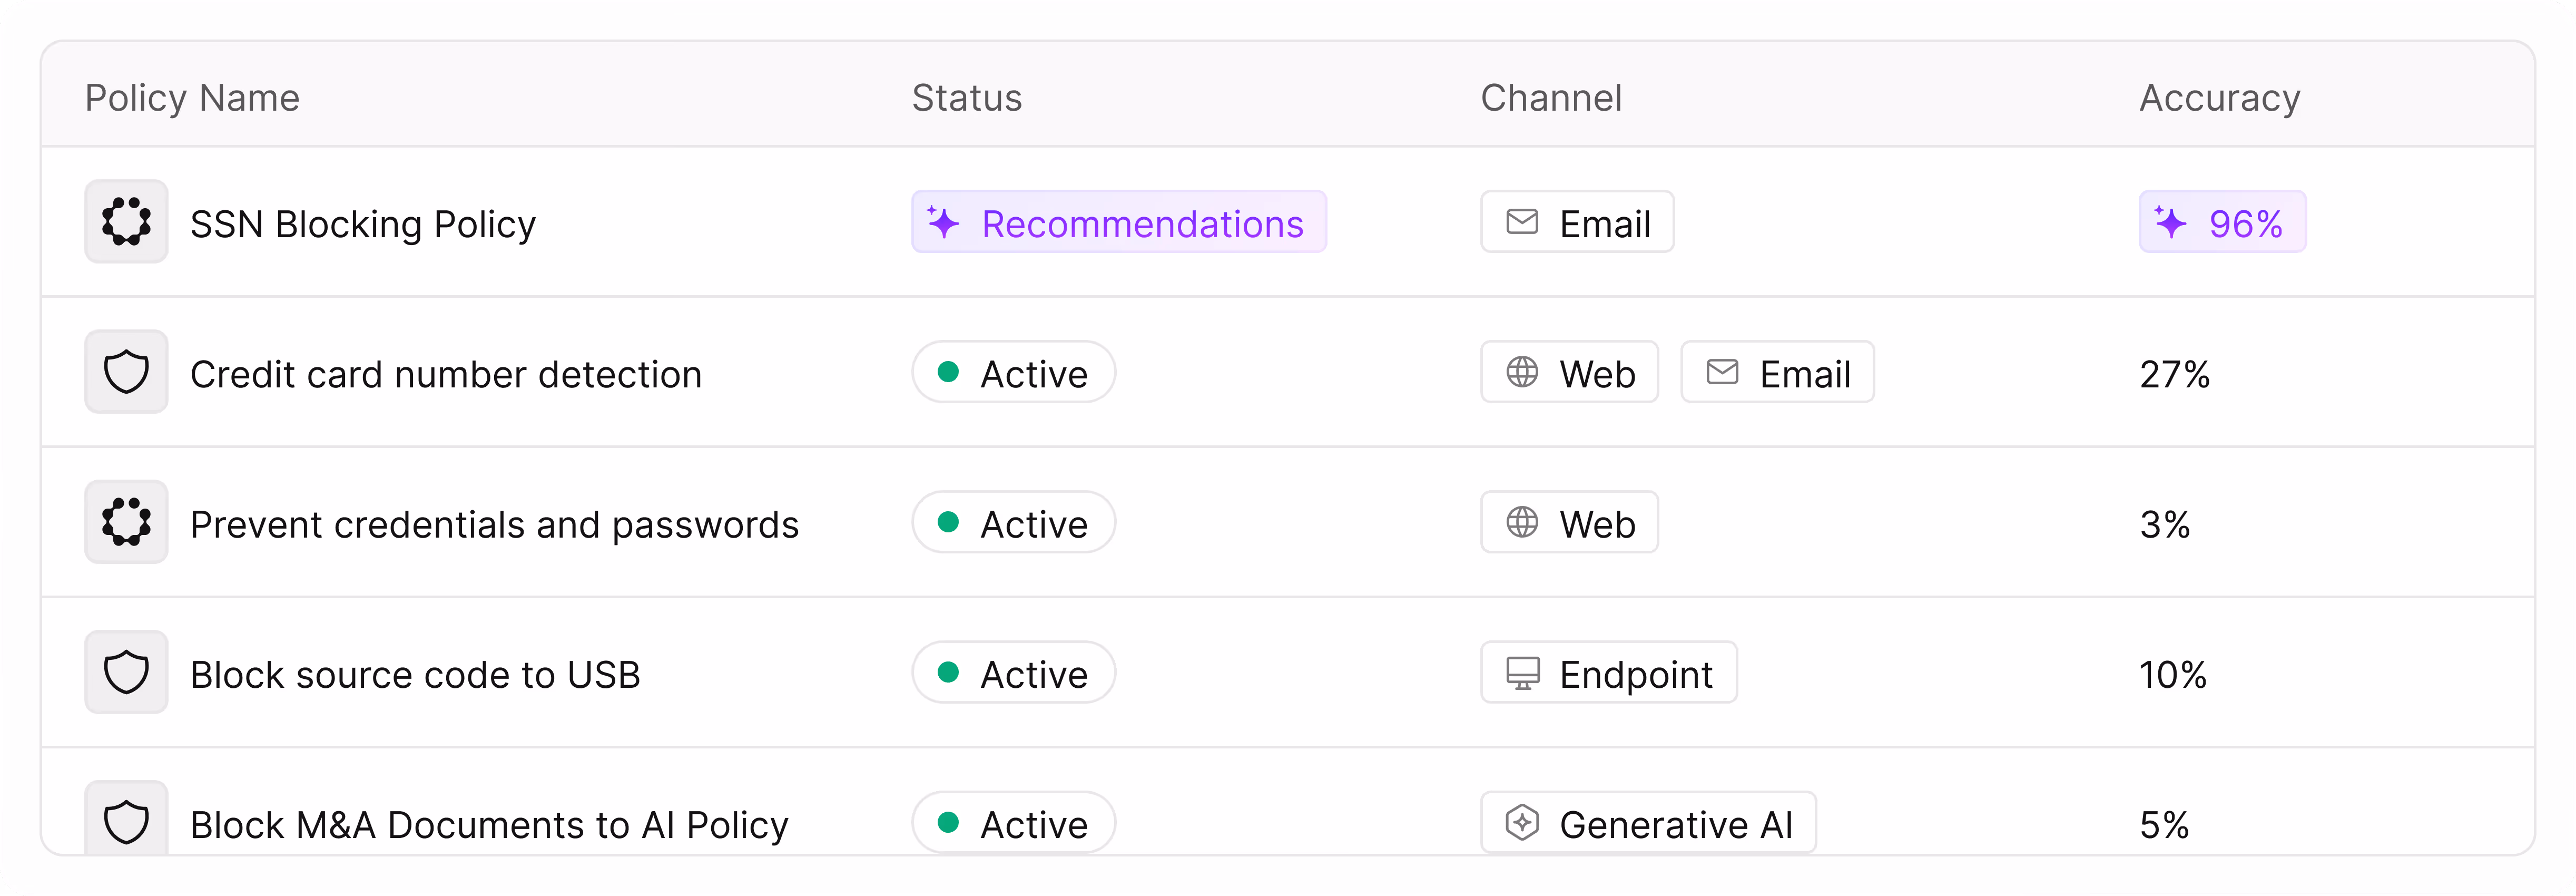Click the shield icon beside Credit card number detection
The width and height of the screenshot is (2576, 896).
(x=126, y=372)
